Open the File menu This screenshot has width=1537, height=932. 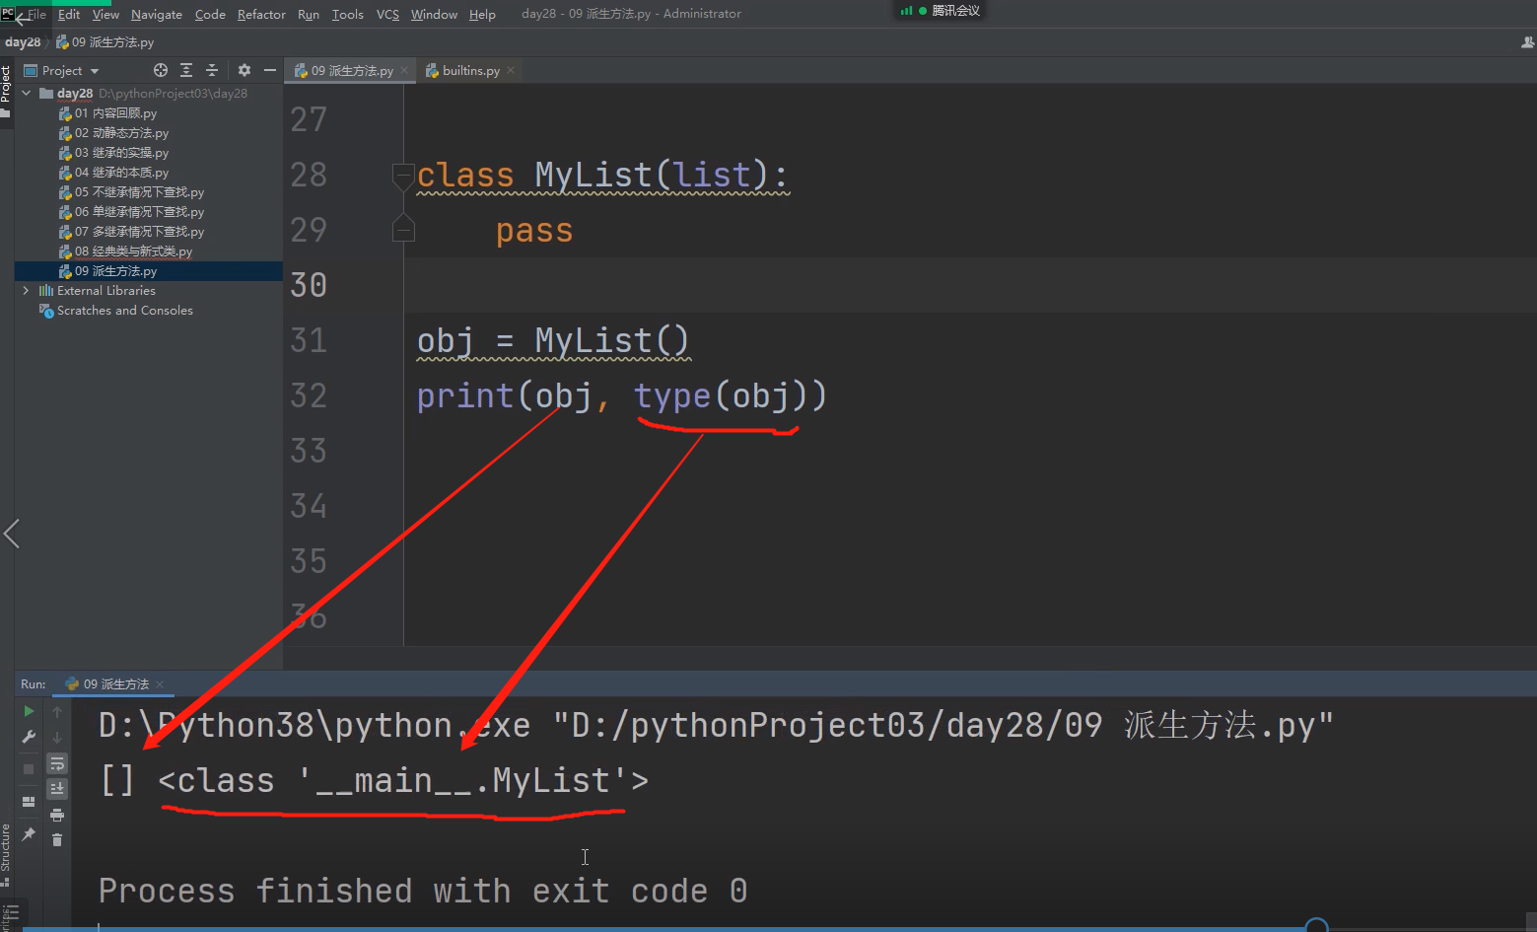pyautogui.click(x=36, y=14)
